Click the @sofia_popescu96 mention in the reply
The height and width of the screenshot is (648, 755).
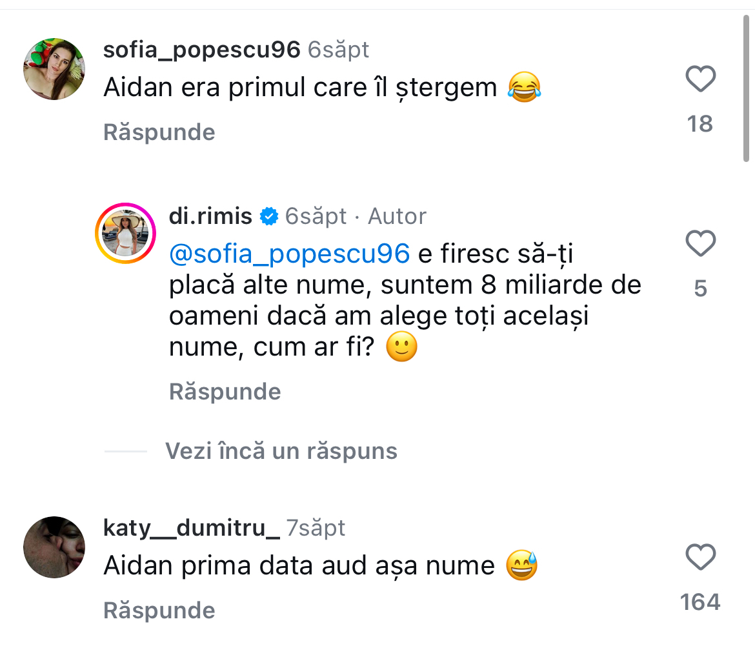[x=289, y=254]
